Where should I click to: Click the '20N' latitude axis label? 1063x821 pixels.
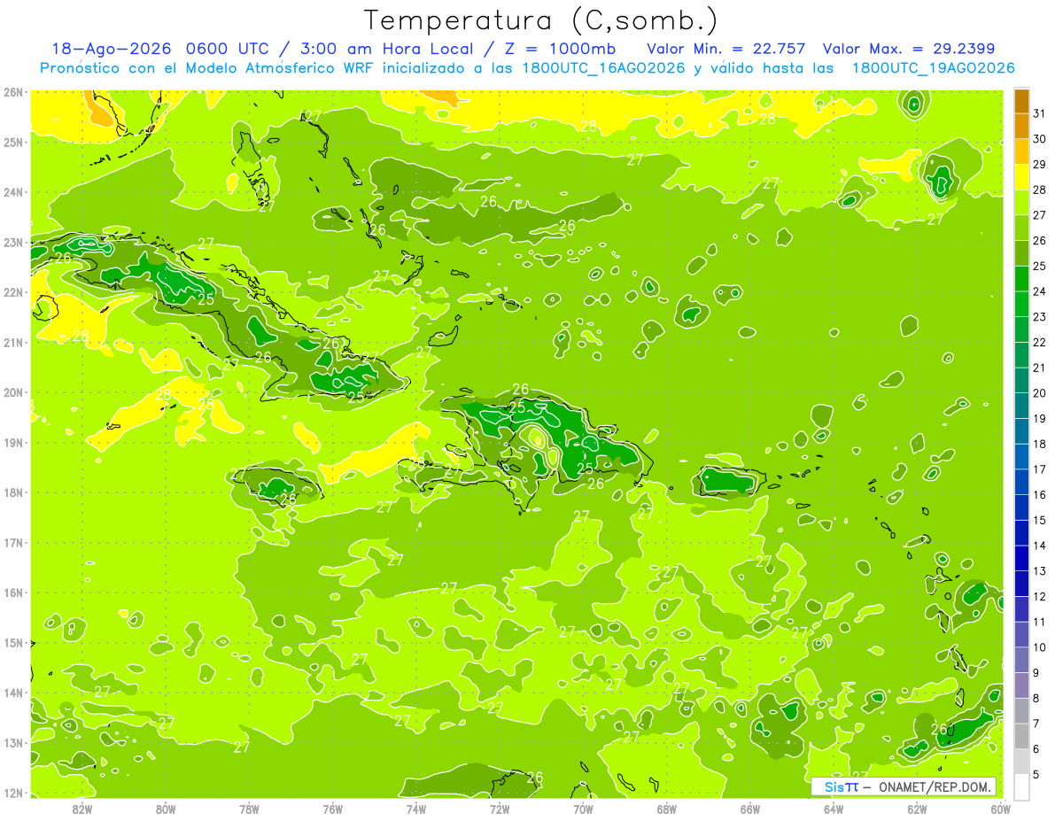(13, 392)
